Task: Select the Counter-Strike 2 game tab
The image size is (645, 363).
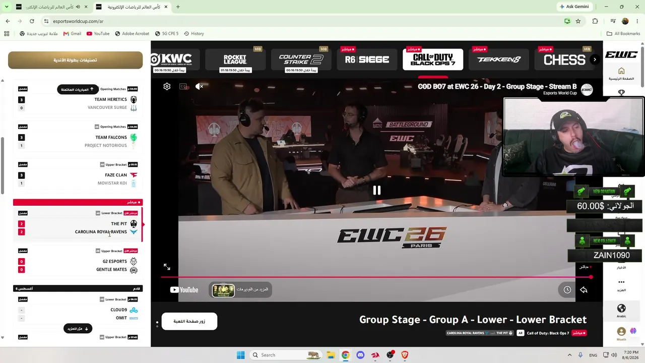Action: 301,59
